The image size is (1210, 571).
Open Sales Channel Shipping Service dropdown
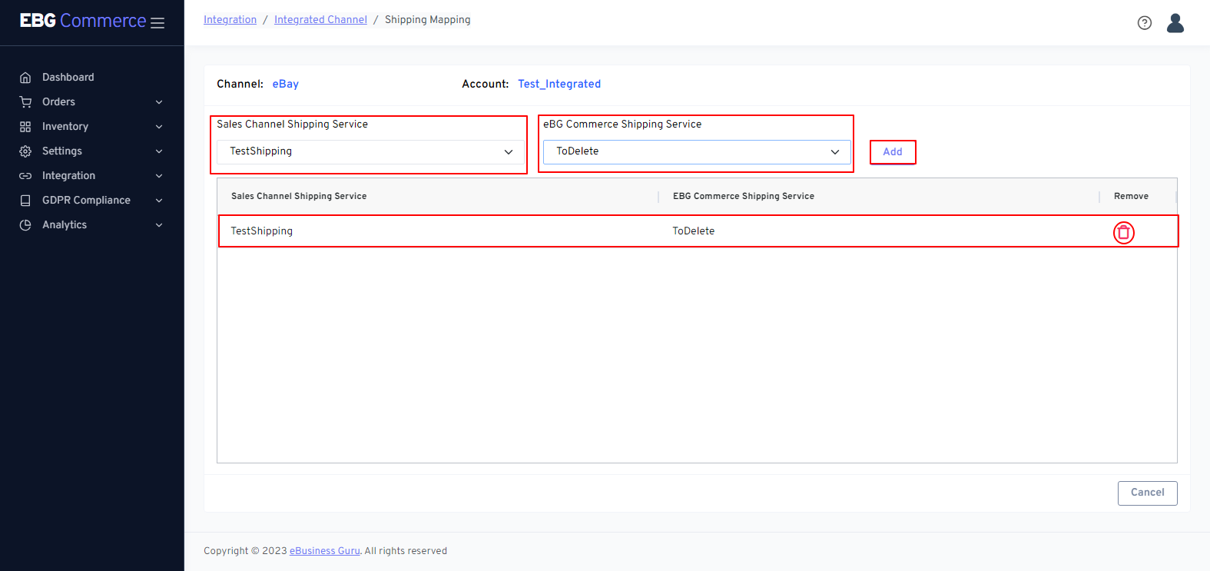370,152
